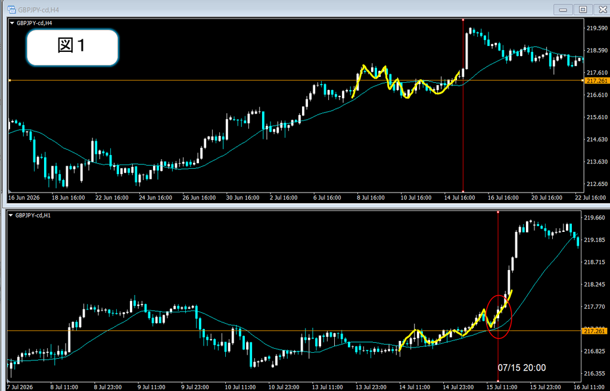Screen dimensions: 610x391
Task: Click the 15 Jul 11:00 date on H1 axis
Action: pyautogui.click(x=502, y=387)
